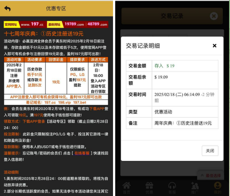Expand the 最佳选择 chevron
230x196 pixels.
coord(202,176)
